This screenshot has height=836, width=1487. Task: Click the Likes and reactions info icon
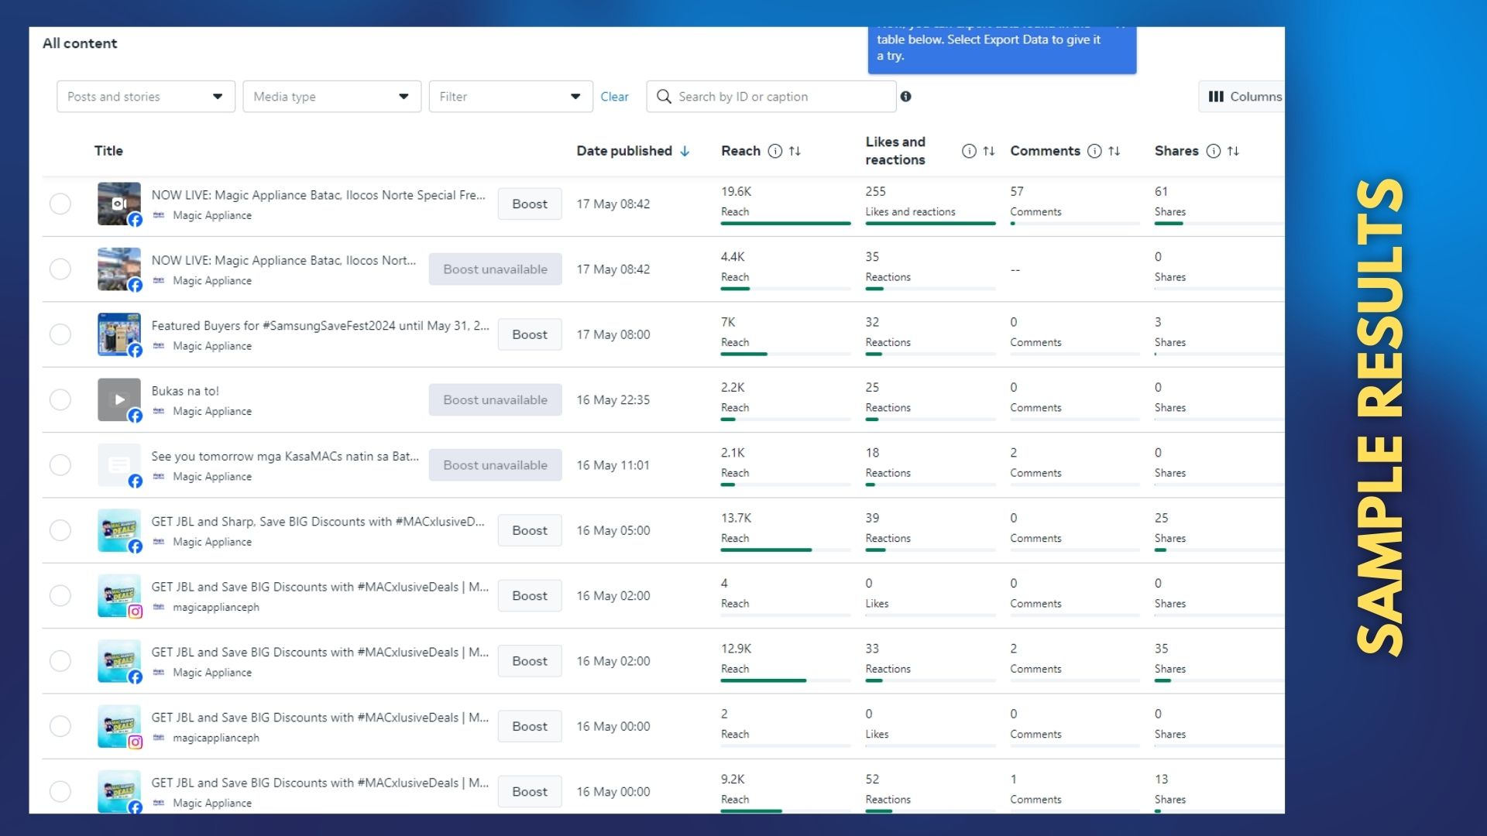pos(969,151)
